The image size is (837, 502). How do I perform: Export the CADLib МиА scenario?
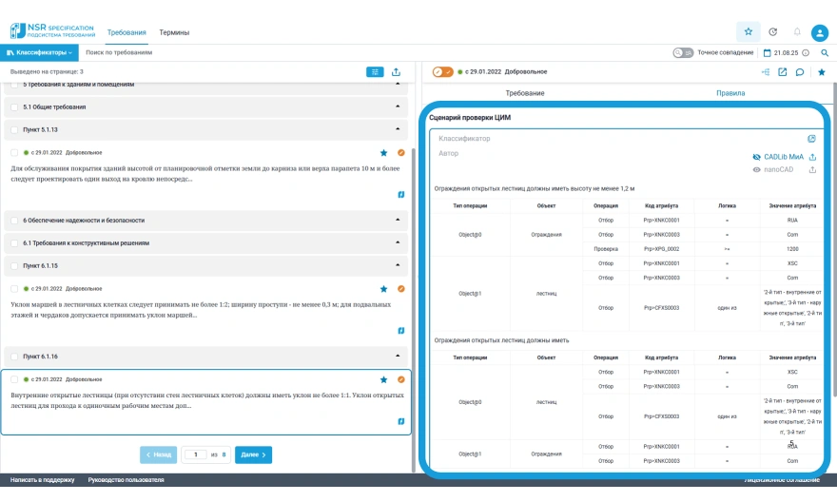813,157
